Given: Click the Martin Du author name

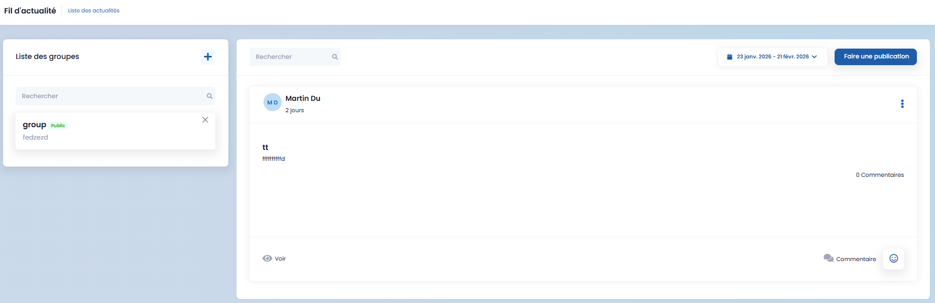Looking at the screenshot, I should tap(303, 98).
